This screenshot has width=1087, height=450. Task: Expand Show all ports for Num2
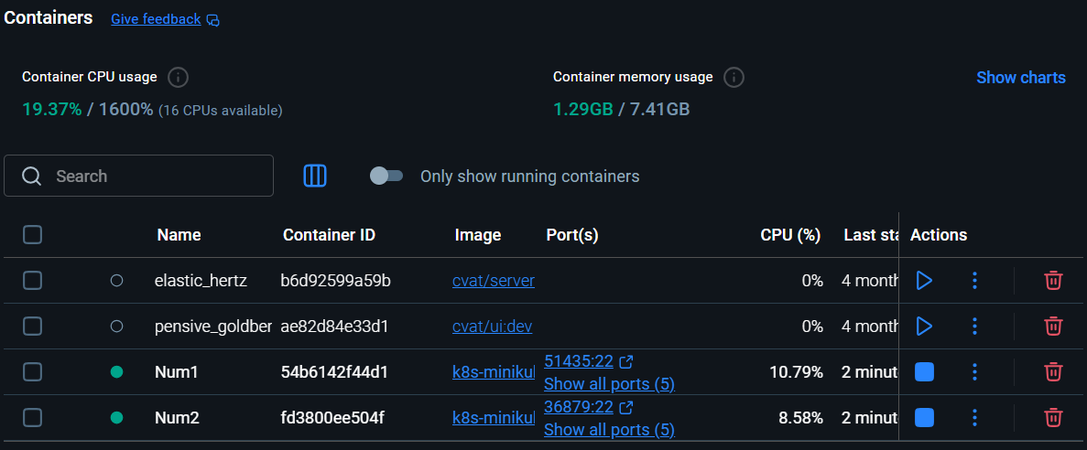tap(609, 429)
